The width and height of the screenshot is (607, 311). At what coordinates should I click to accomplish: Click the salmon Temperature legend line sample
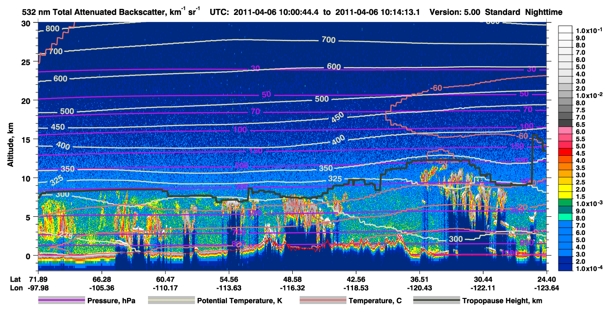point(323,301)
